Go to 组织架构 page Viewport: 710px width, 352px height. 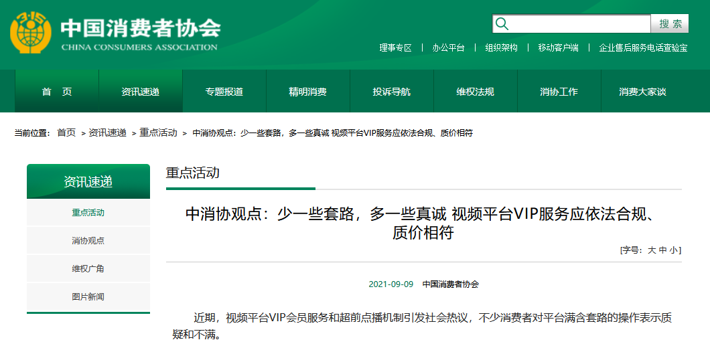point(501,48)
